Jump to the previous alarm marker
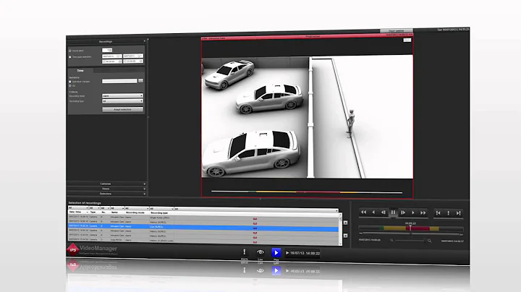 (x=439, y=212)
